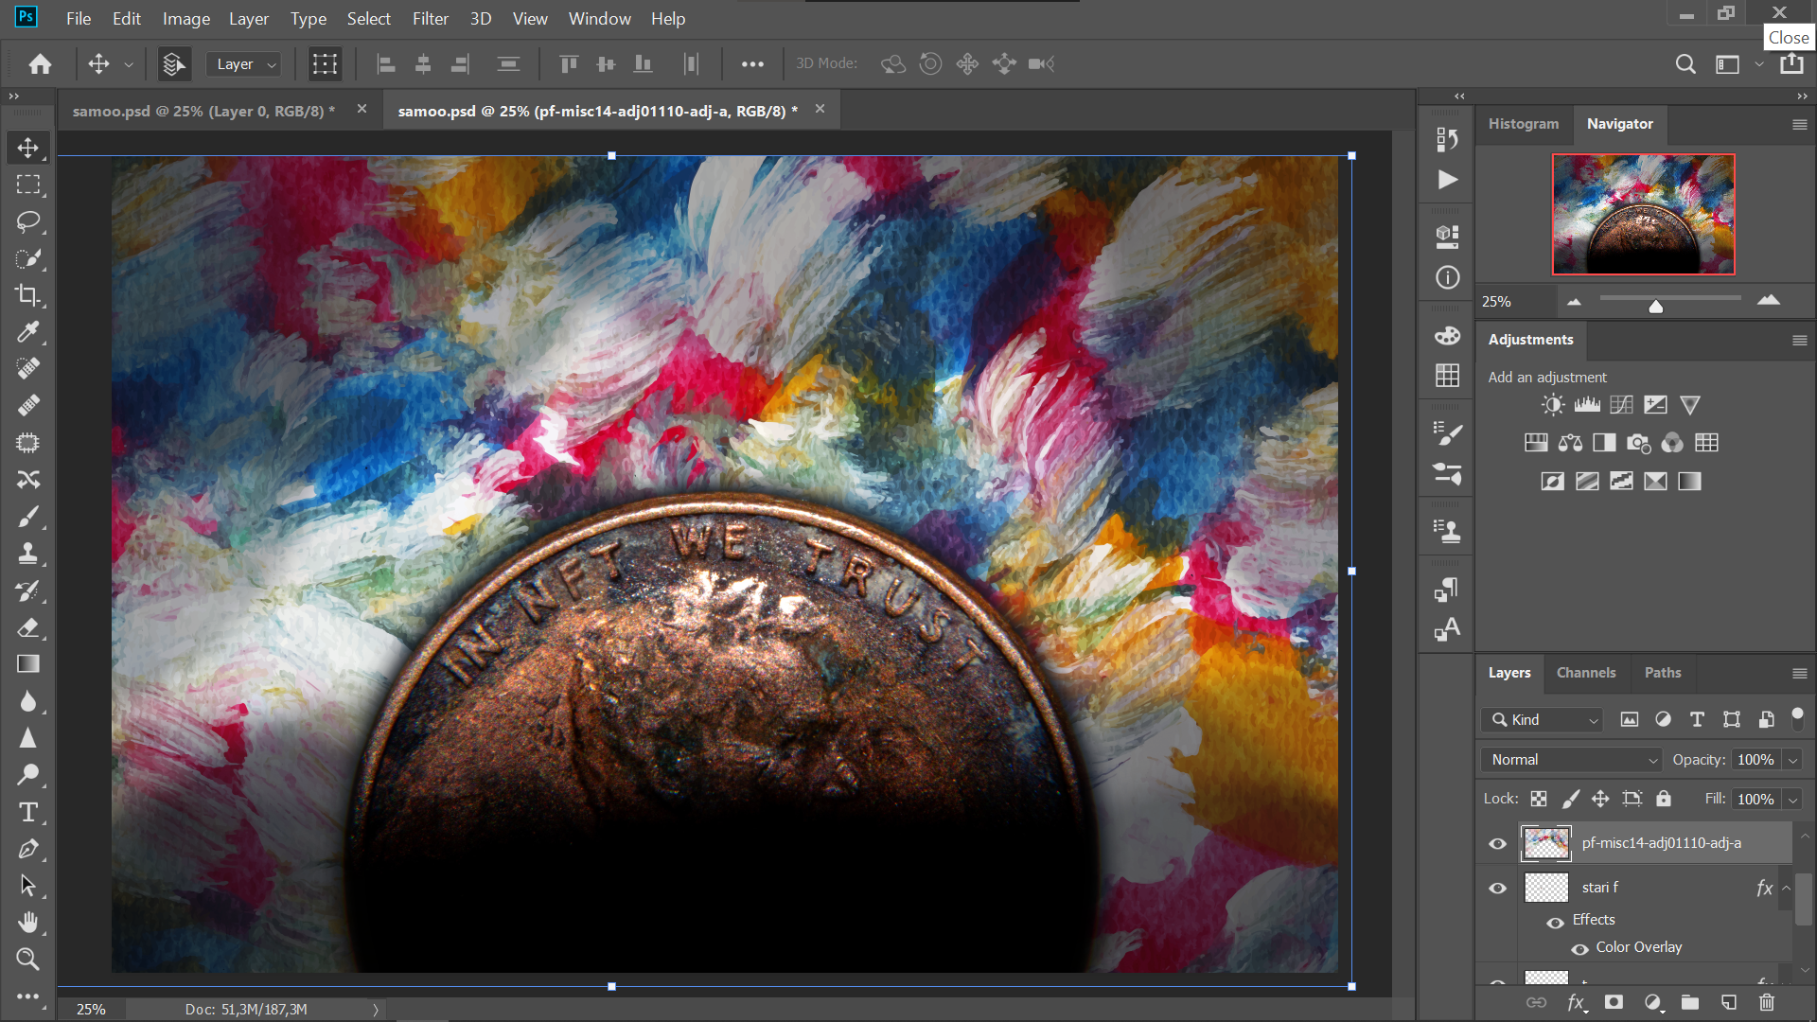Select the Gradient tool
Viewport: 1817px width, 1022px height.
click(27, 664)
